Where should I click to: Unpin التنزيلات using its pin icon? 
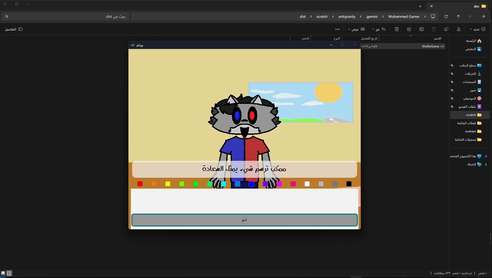452,74
